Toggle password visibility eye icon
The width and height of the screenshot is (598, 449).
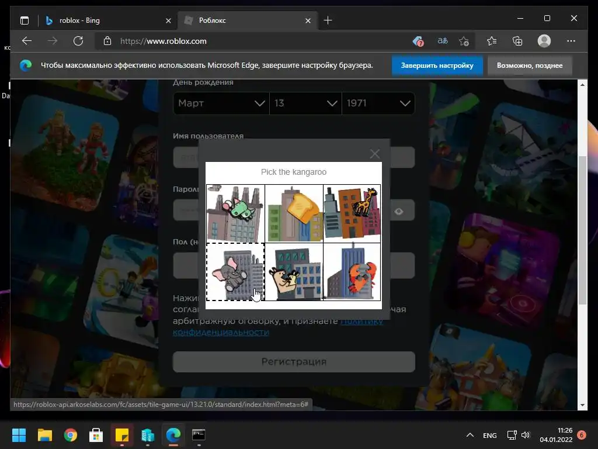(x=398, y=211)
